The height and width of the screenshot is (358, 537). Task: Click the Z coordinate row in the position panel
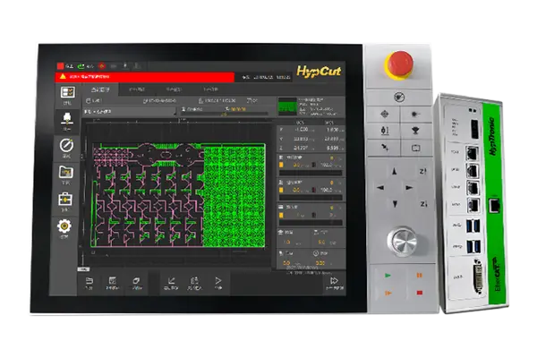tap(311, 148)
